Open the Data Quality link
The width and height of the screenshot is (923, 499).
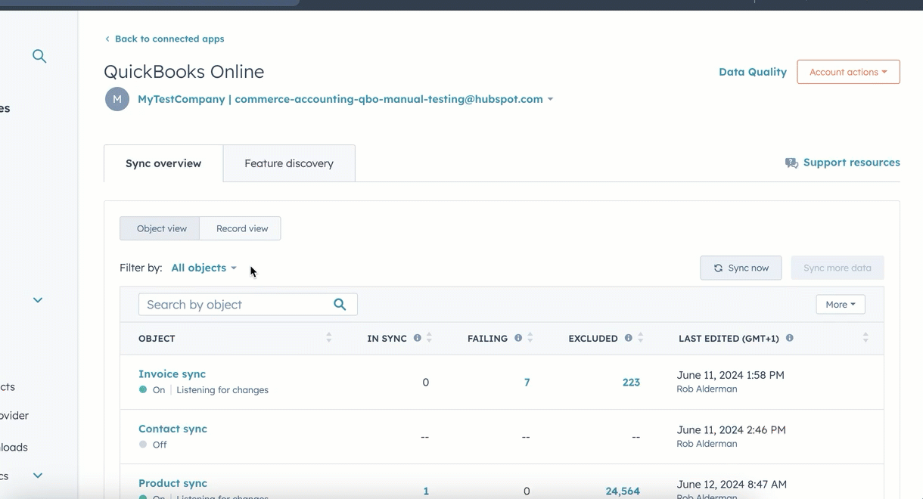pyautogui.click(x=753, y=72)
